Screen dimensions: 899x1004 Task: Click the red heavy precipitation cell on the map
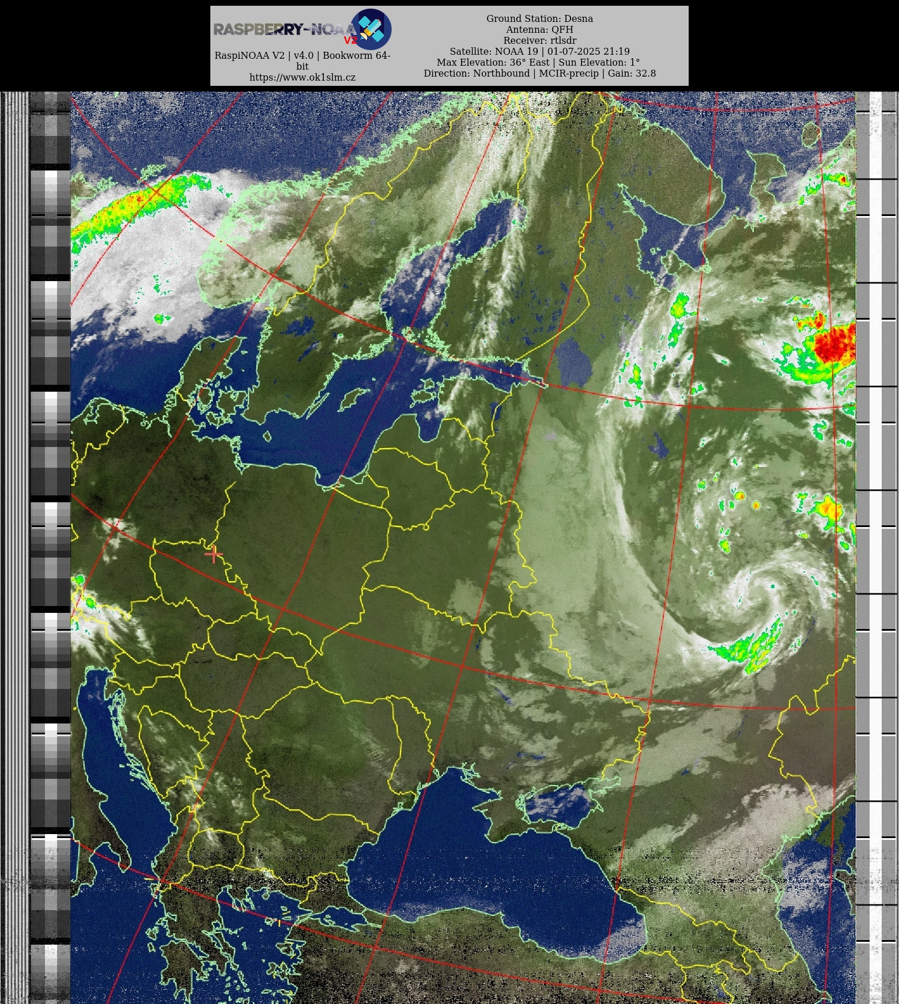point(834,343)
